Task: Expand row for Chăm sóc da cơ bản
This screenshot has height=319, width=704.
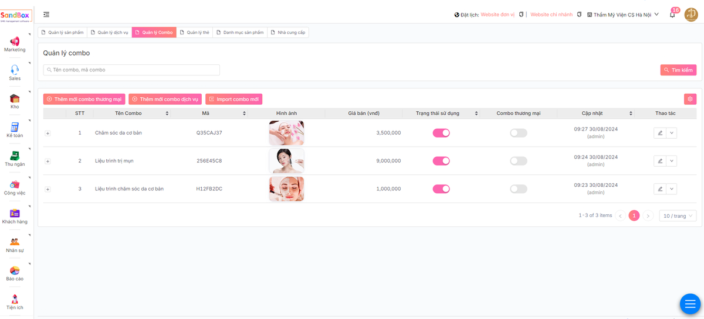Action: 48,133
